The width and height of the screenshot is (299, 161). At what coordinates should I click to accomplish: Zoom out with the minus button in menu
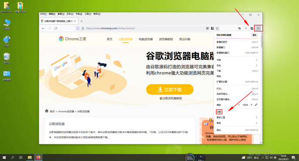(x=239, y=105)
